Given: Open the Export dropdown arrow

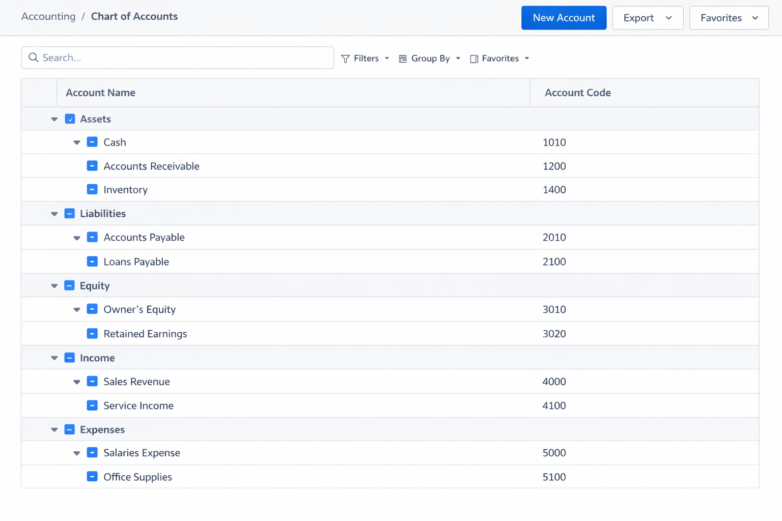Looking at the screenshot, I should 667,17.
